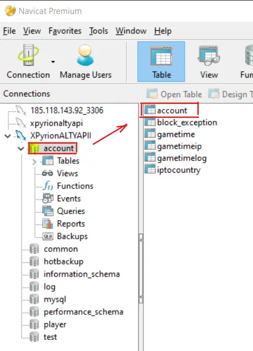Click the XPyrionALTYAPII dolphin connection icon
This screenshot has width=253, height=351.
(21, 135)
